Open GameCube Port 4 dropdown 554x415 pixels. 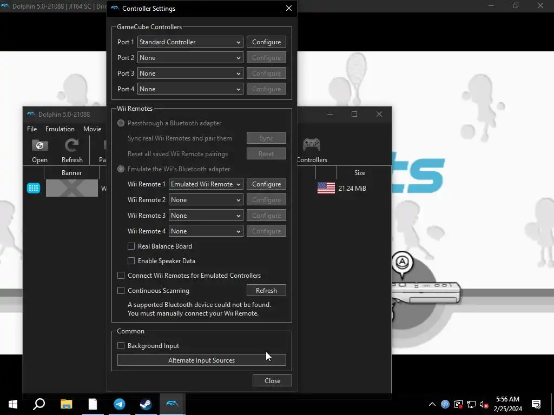tap(190, 89)
